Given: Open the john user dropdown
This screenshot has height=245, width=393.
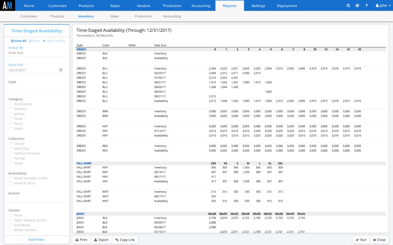Looking at the screenshot, I should tap(383, 6).
